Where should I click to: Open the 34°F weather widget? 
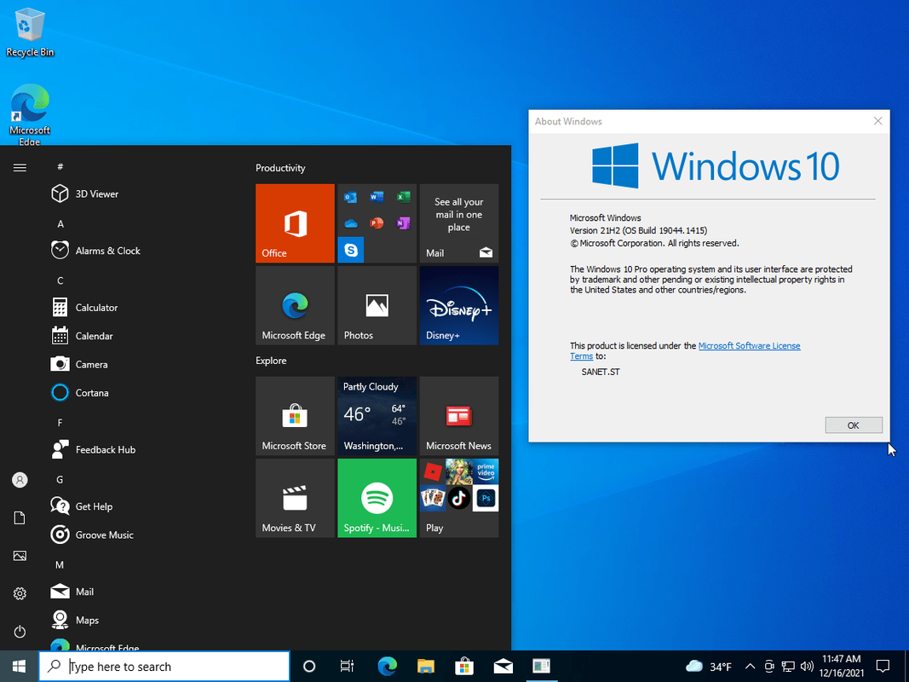click(x=709, y=667)
